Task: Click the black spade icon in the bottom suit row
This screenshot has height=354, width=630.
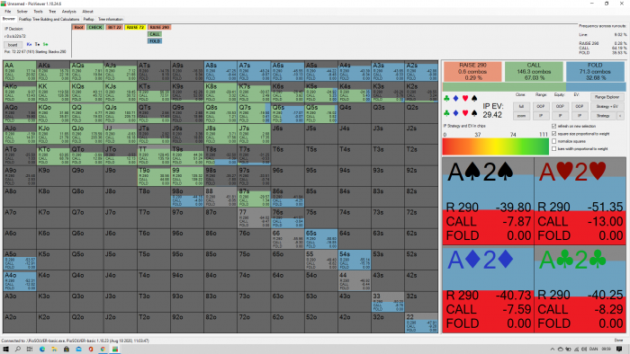Action: click(474, 113)
